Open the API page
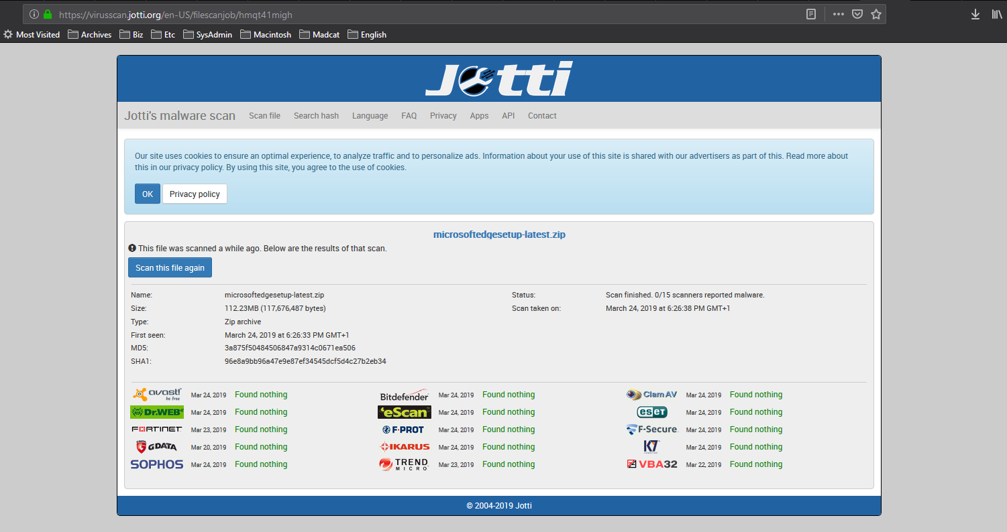The width and height of the screenshot is (1007, 532). (509, 116)
